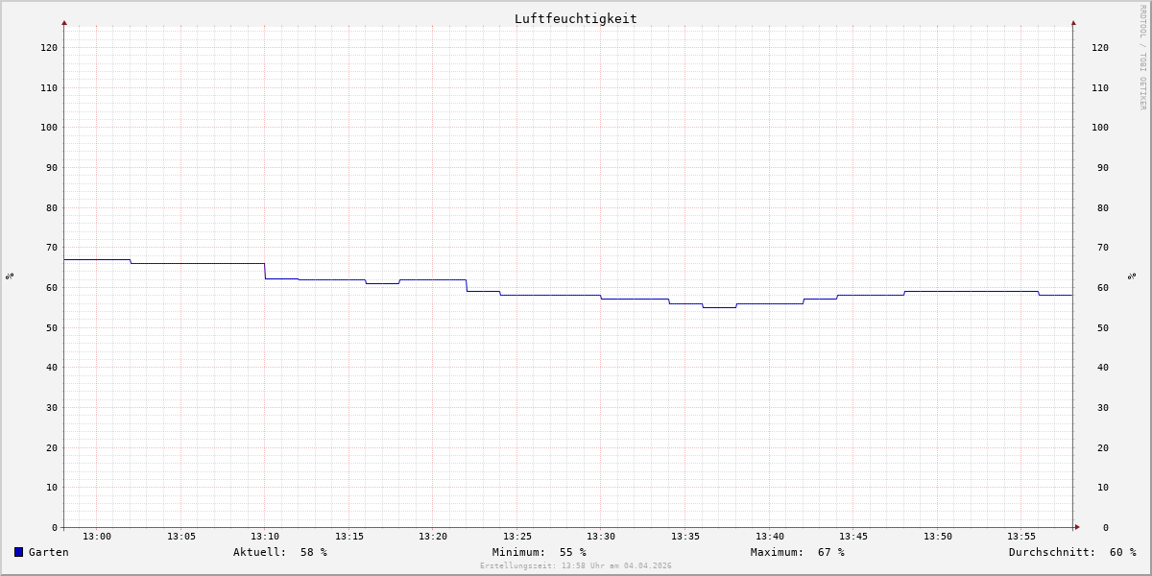Screen dimensions: 1152x576
Task: Select the 13:30 time axis label
Action: (x=601, y=537)
